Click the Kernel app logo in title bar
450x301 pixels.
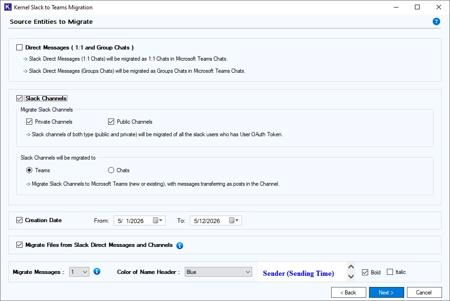click(8, 7)
